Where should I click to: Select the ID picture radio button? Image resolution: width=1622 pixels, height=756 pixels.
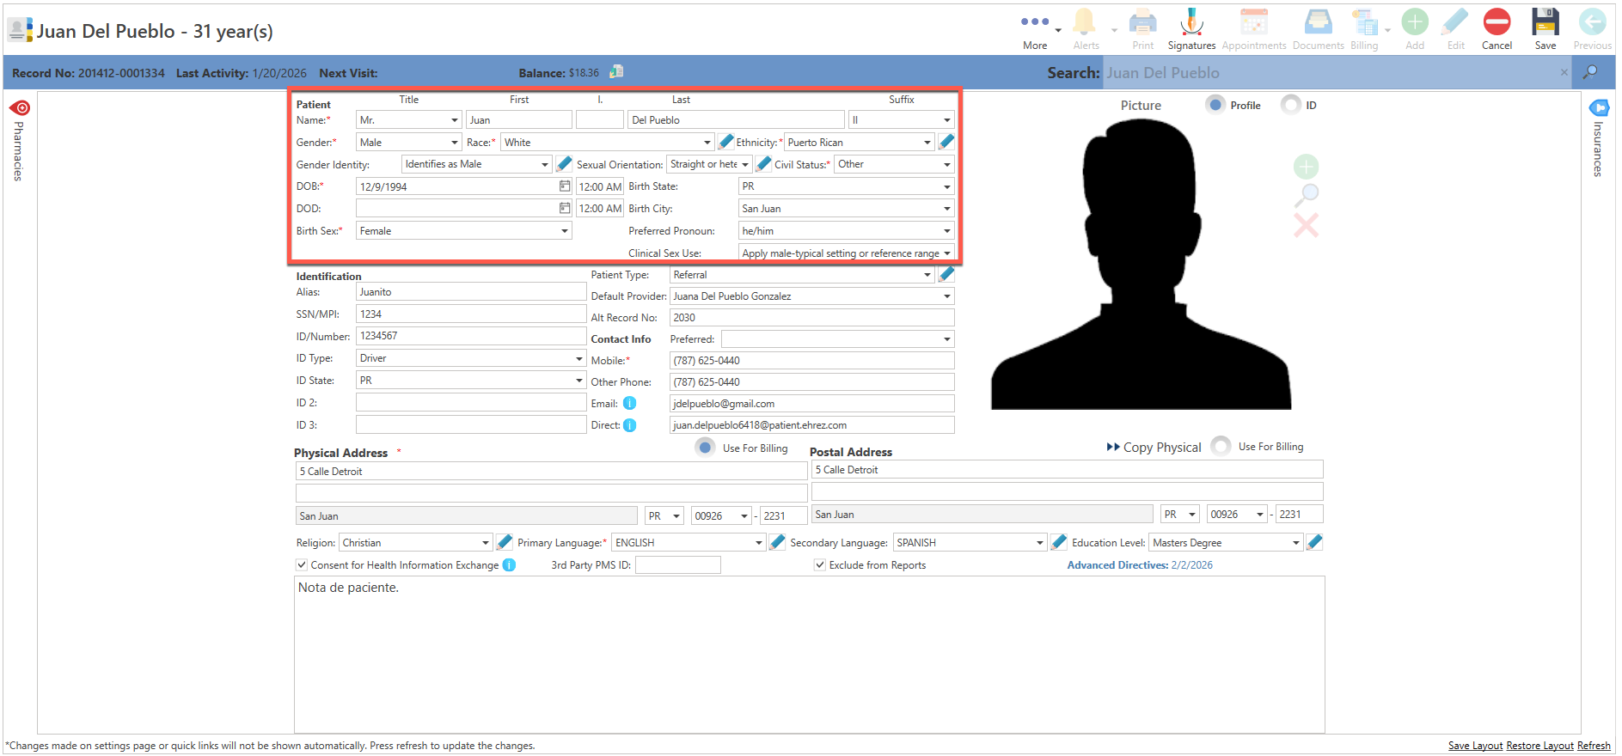pyautogui.click(x=1290, y=105)
